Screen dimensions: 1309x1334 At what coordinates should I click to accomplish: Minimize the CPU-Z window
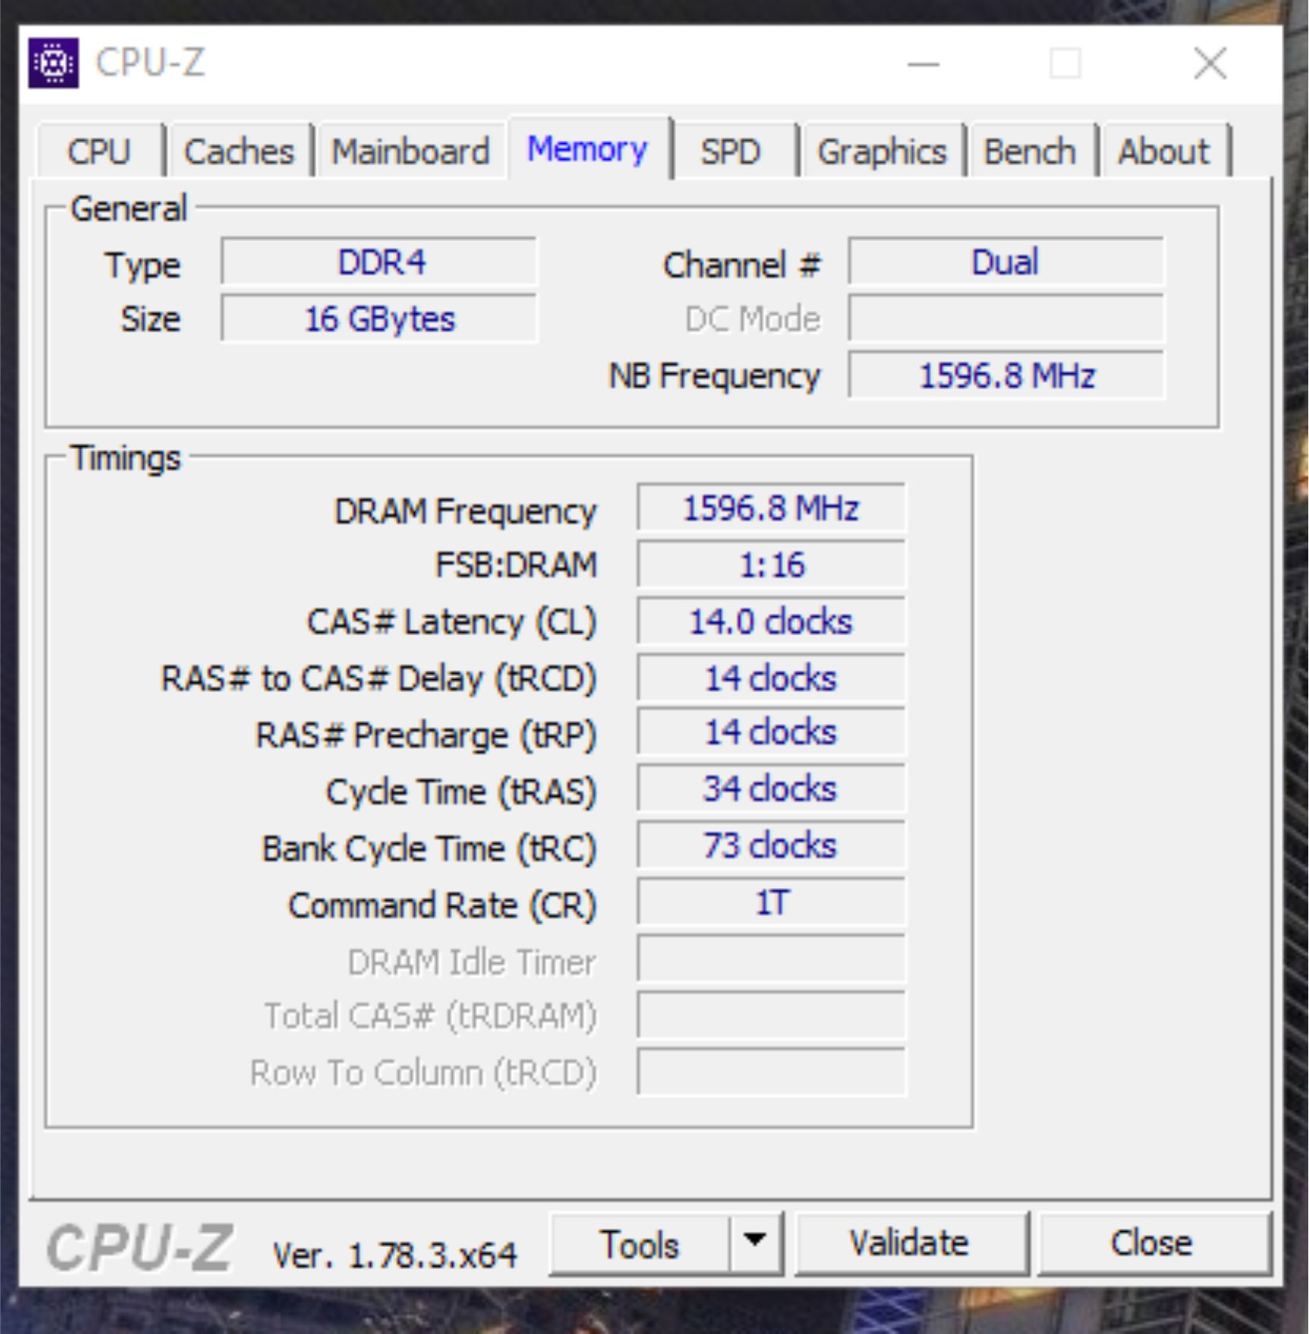[924, 64]
